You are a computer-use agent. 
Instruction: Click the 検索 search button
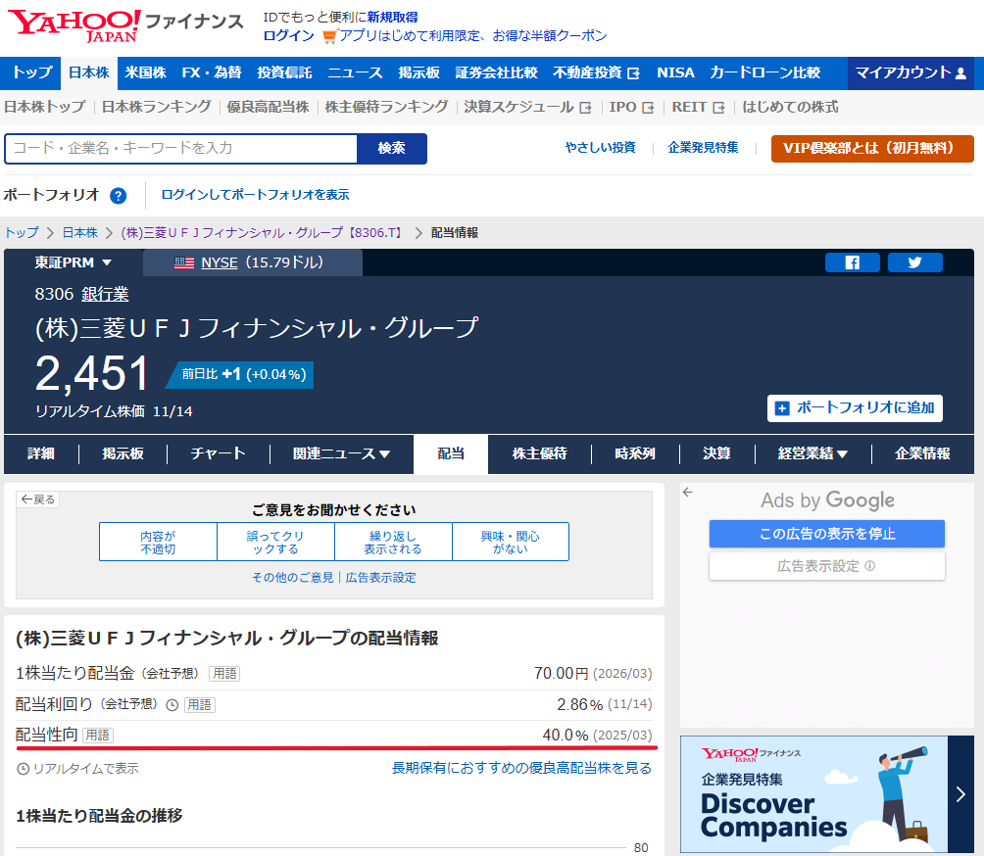point(391,149)
